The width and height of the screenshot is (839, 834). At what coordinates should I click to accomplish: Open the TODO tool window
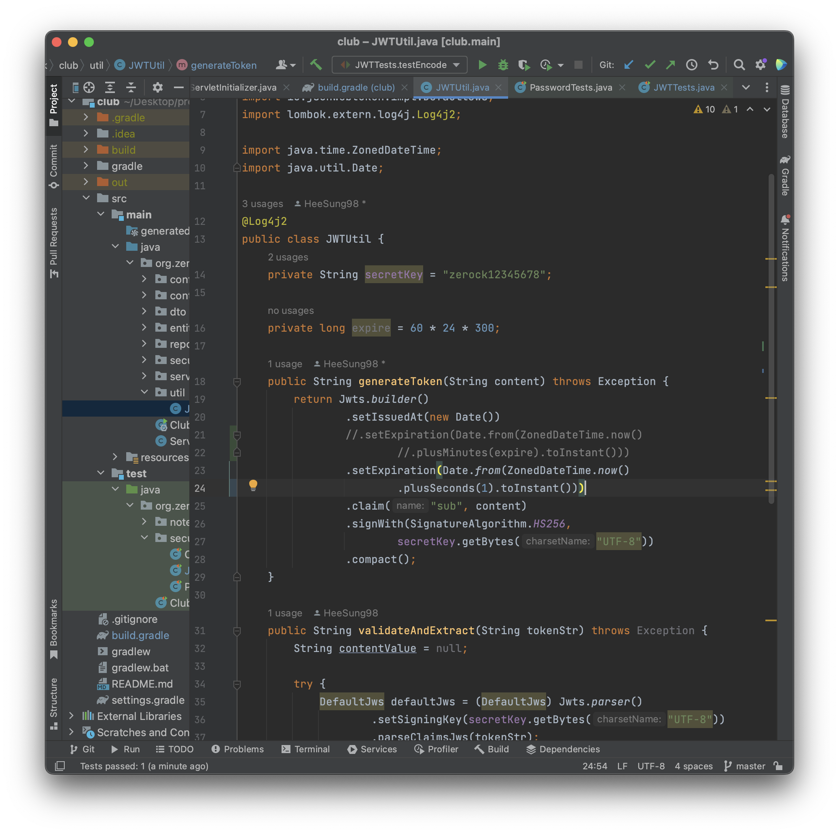coord(175,749)
